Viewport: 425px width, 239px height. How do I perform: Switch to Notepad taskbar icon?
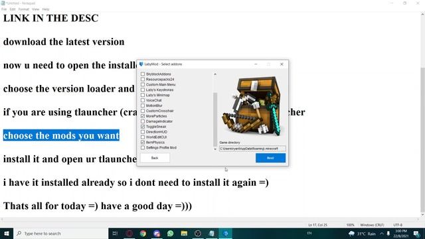pos(212,233)
